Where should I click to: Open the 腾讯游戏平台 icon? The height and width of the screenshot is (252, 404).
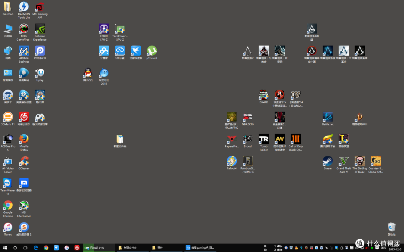(327, 141)
